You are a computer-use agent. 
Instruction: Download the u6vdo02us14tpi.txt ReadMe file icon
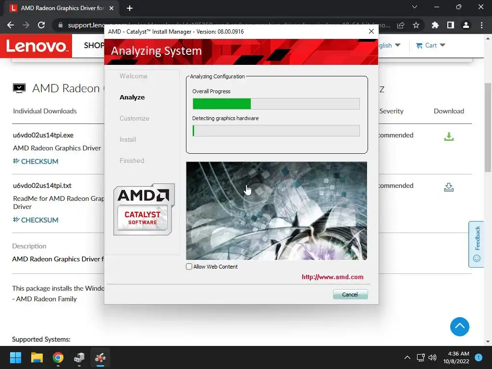pyautogui.click(x=449, y=187)
